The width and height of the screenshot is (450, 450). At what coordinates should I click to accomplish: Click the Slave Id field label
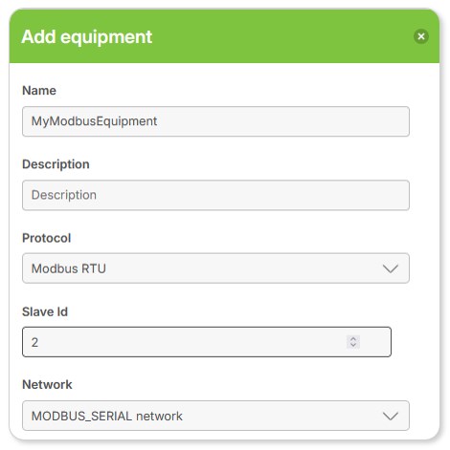click(45, 311)
